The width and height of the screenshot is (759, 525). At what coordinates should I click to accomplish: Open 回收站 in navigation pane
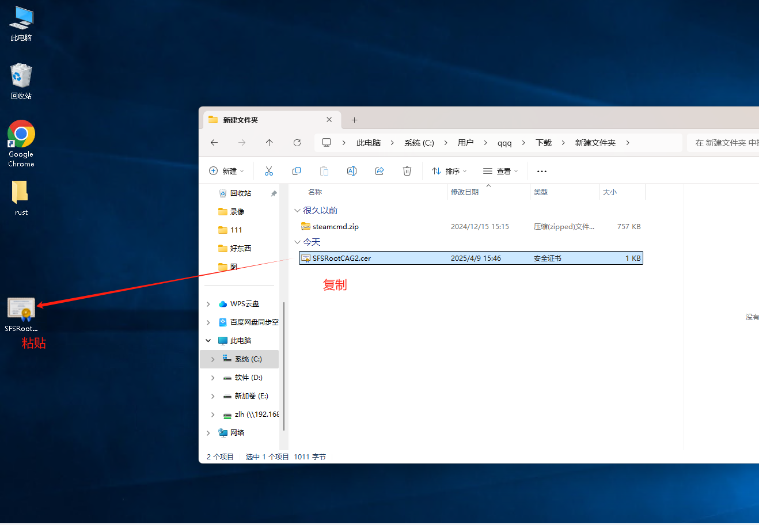(x=240, y=193)
